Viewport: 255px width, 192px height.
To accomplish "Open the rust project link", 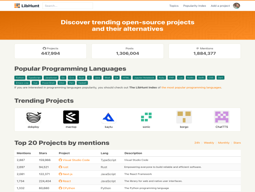I will pos(65,167).
